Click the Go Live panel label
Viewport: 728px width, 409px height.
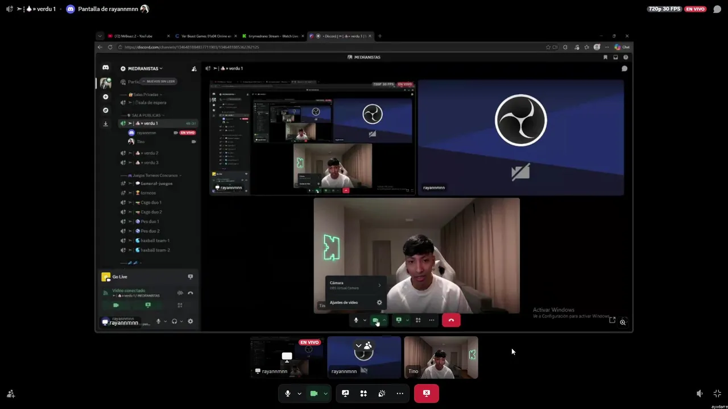pyautogui.click(x=120, y=277)
